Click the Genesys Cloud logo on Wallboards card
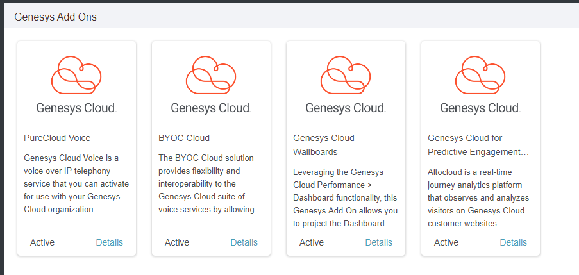579x275 pixels. [346, 84]
